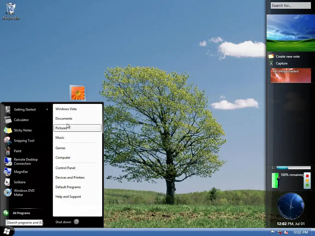
Task: Click the Shut down button text
Action: (x=63, y=222)
